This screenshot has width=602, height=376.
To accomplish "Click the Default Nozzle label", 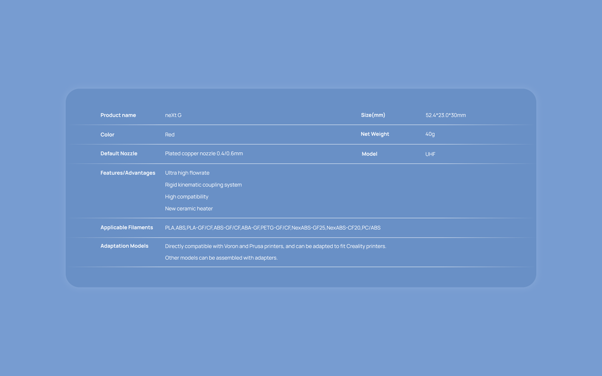I will [119, 153].
